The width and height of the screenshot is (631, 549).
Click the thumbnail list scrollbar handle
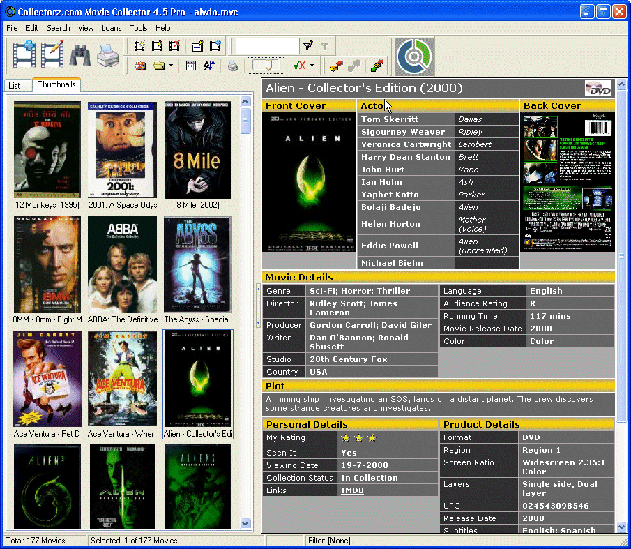coord(245,120)
